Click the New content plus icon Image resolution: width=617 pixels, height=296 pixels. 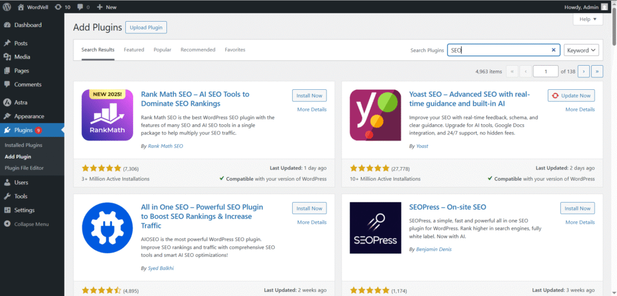point(99,7)
